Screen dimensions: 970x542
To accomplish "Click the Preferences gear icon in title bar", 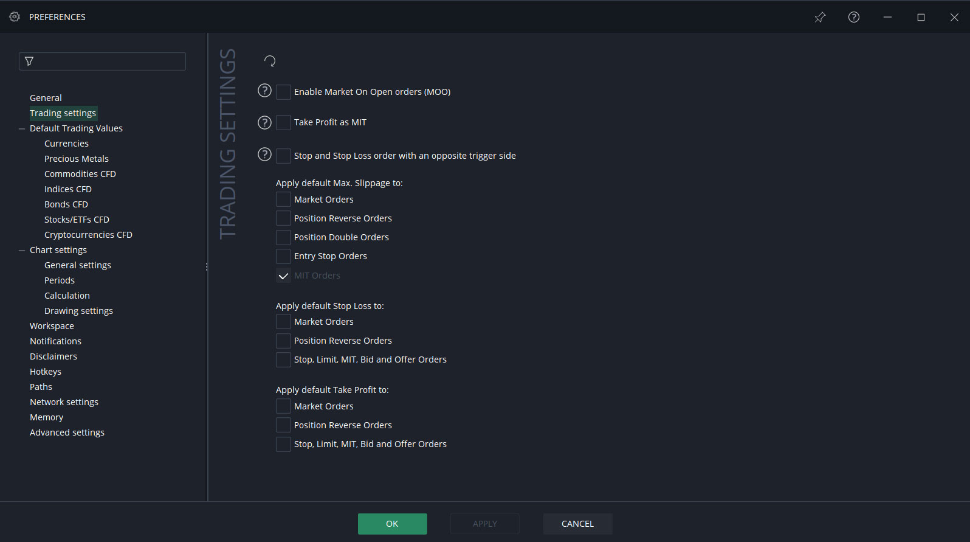I will click(x=15, y=17).
